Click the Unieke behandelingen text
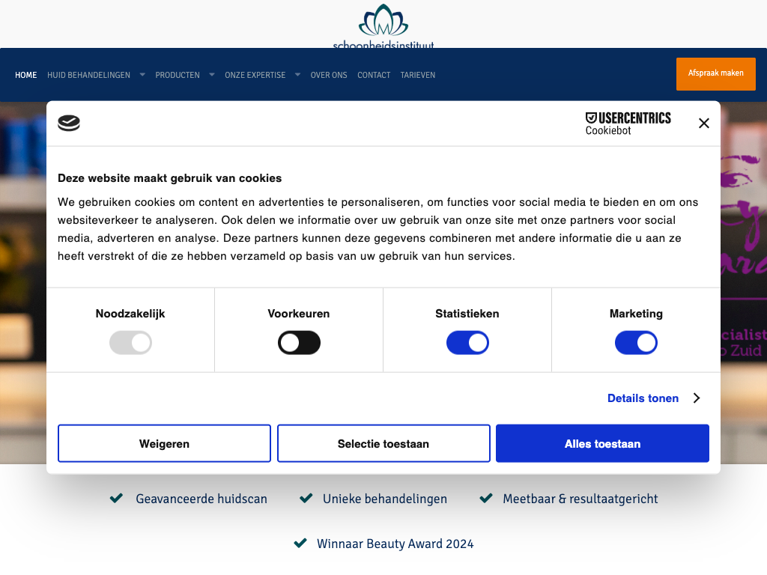Image resolution: width=767 pixels, height=575 pixels. point(385,499)
